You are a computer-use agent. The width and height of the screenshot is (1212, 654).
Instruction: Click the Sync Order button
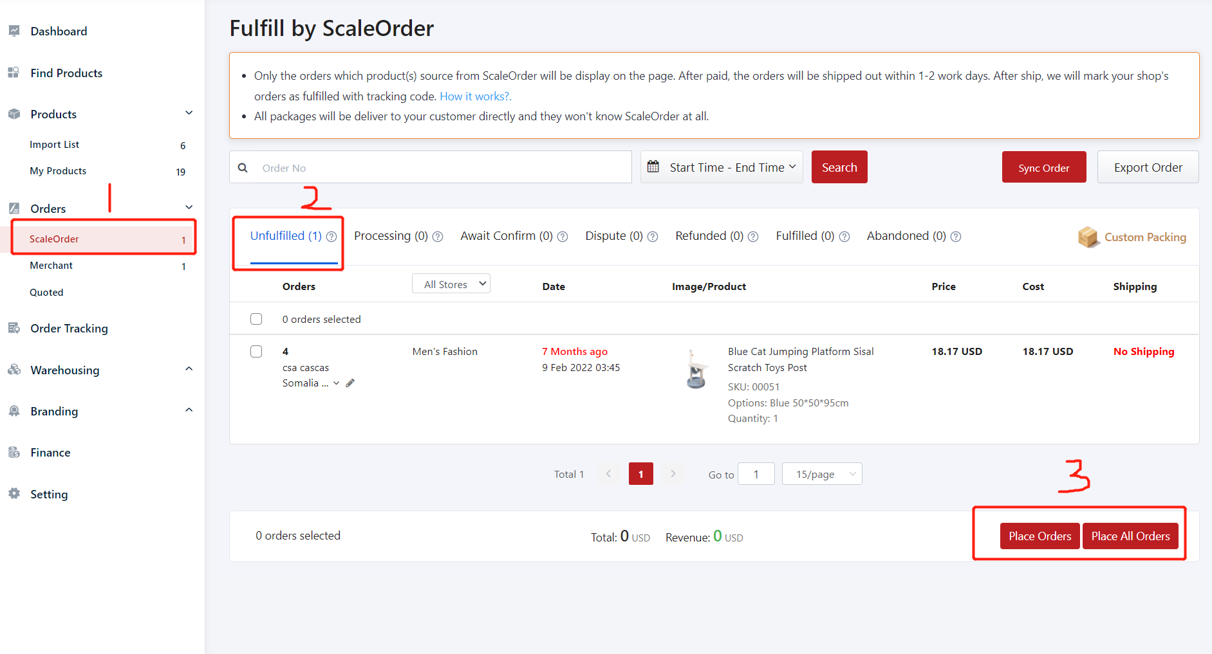[x=1044, y=167]
